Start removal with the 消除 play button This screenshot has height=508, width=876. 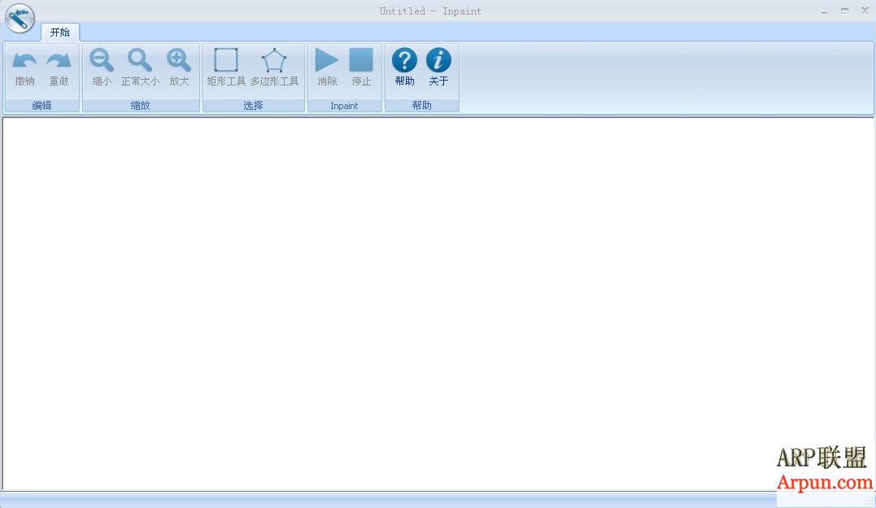pyautogui.click(x=327, y=68)
